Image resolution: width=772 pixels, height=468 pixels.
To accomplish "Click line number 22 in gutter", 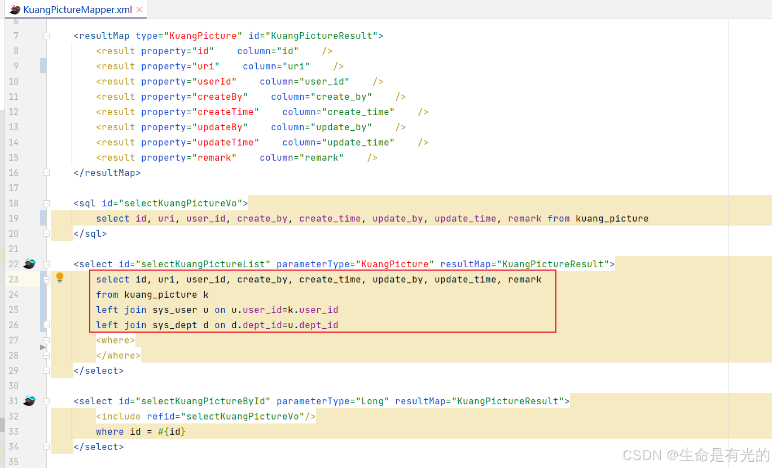I will coord(14,264).
